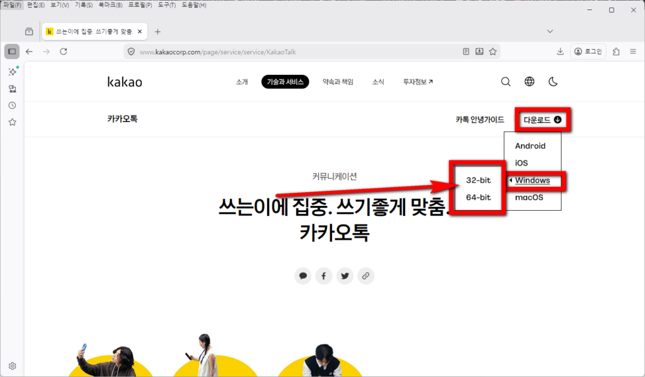This screenshot has width=645, height=377.
Task: Open the language globe icon
Action: click(x=529, y=81)
